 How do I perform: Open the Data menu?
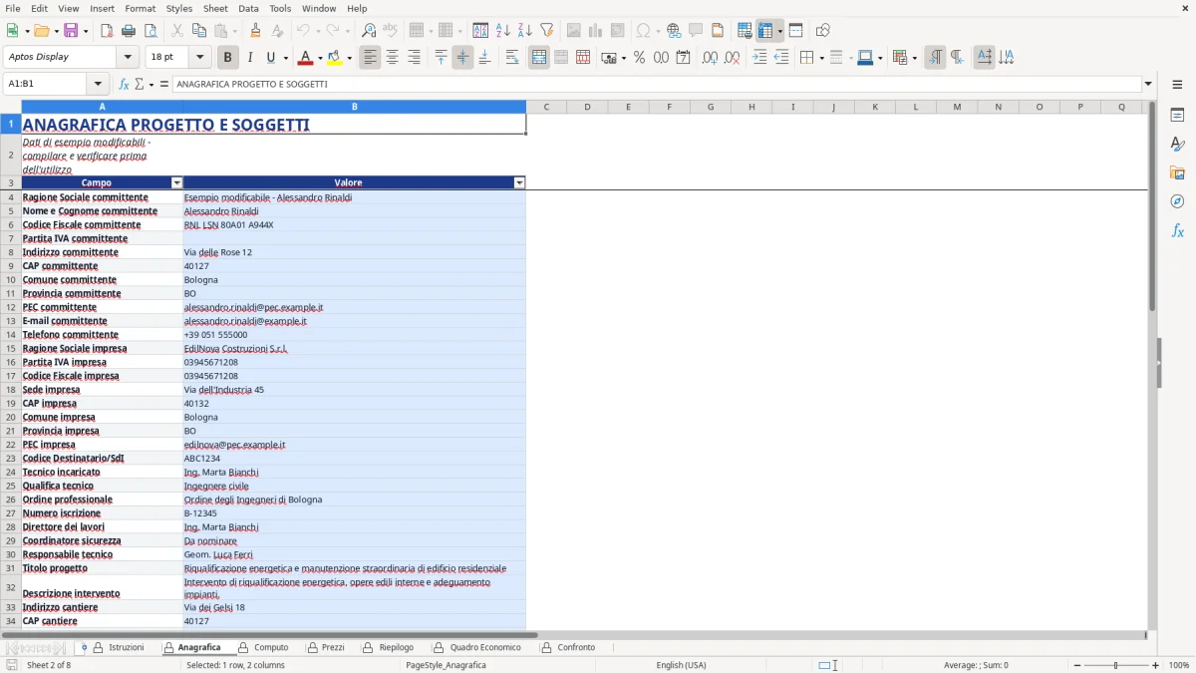pos(248,8)
